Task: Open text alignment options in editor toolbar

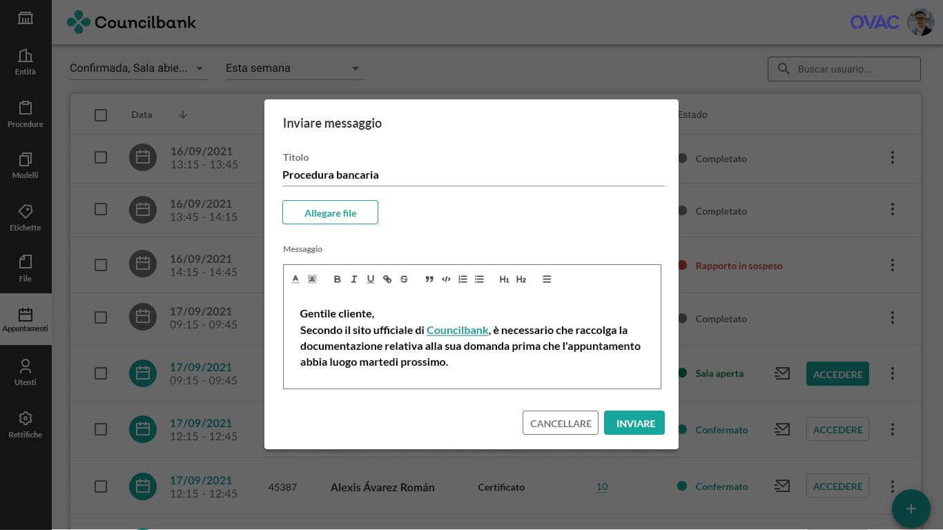Action: pyautogui.click(x=547, y=279)
